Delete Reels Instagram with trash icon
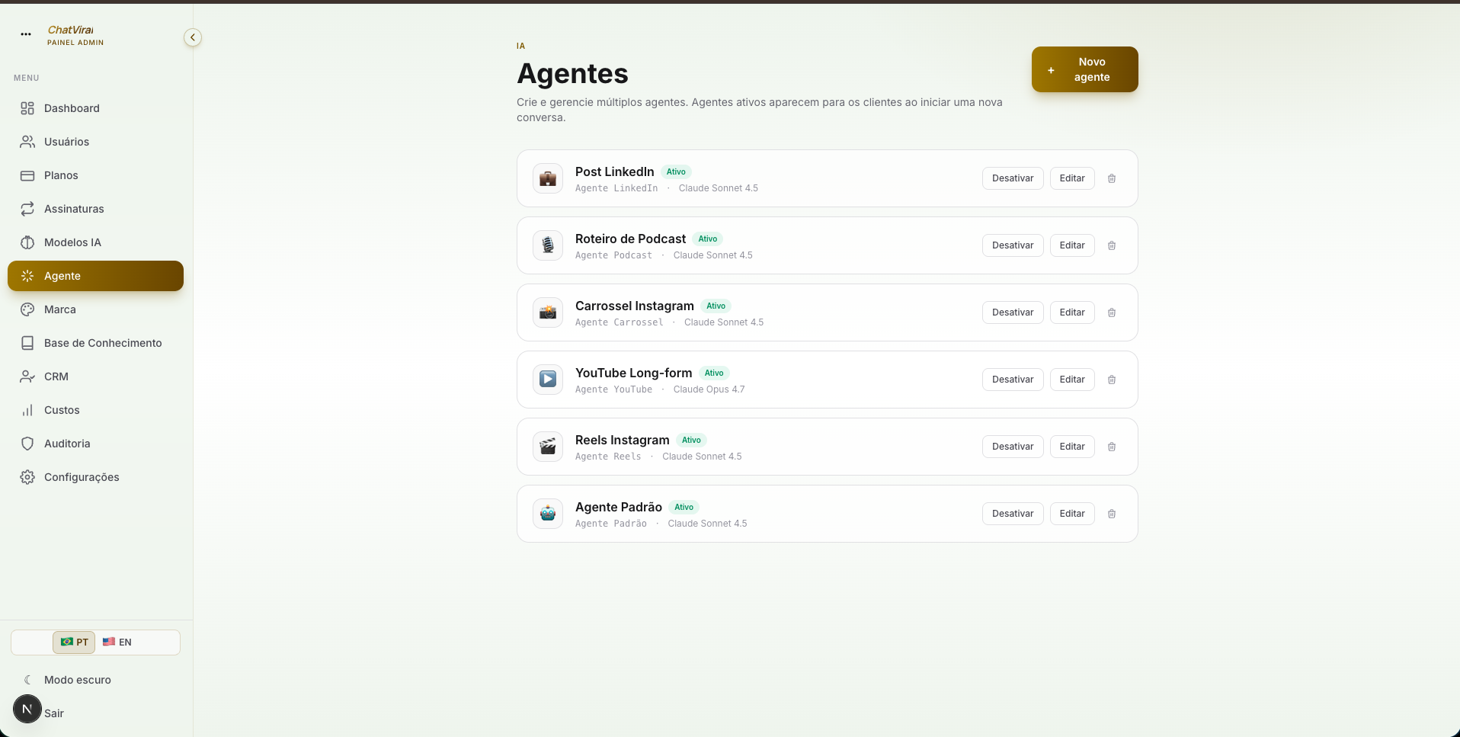 pos(1112,447)
